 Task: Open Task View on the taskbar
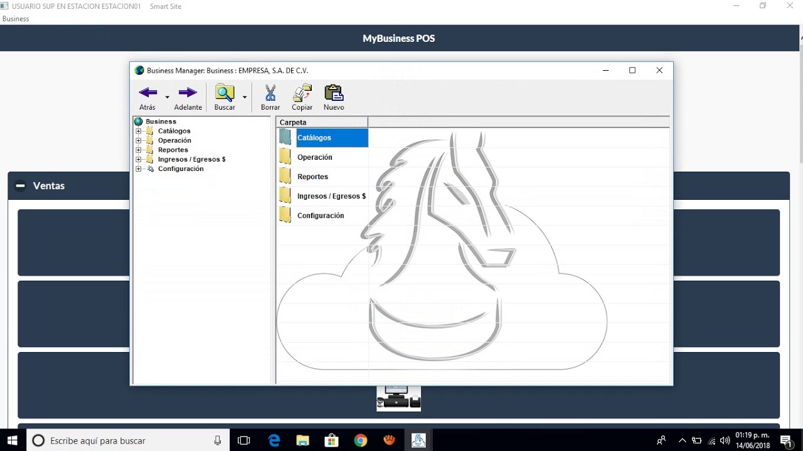(244, 440)
